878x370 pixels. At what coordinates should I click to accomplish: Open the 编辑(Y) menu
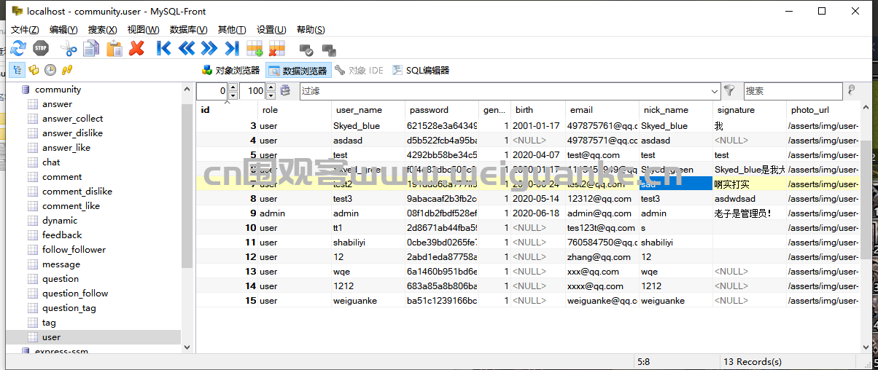click(x=63, y=30)
